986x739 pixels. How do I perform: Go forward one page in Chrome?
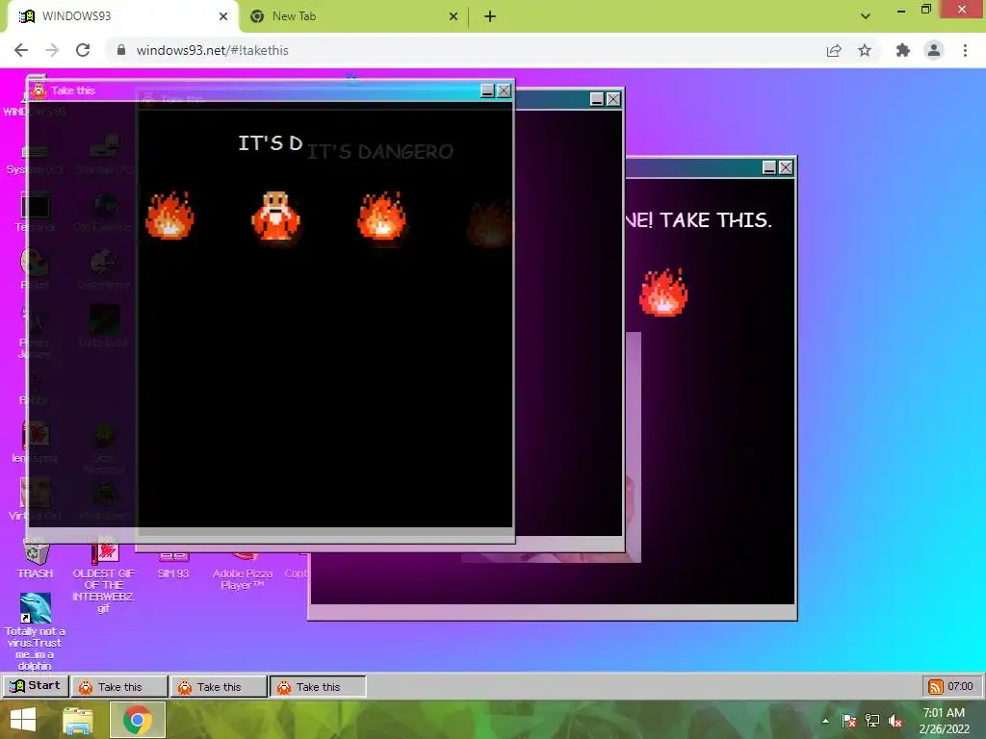click(x=52, y=50)
